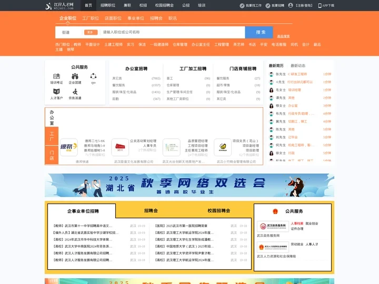Image resolution: width=379 pixels, height=284 pixels.
Task: Open 培训 in top navigation
Action: pos(202,5)
